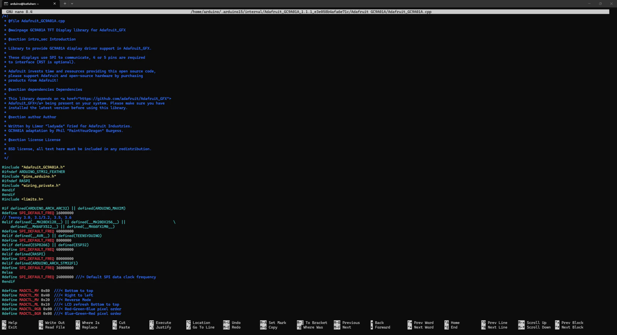Click the Next Block shortcut label
617x335 pixels.
tap(572, 327)
